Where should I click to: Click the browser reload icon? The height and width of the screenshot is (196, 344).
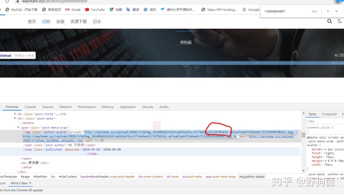[x=7, y=1]
